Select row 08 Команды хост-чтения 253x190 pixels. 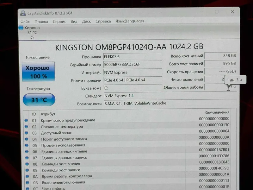[x=127, y=163]
